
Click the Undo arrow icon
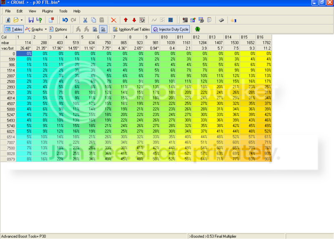coord(65,20)
